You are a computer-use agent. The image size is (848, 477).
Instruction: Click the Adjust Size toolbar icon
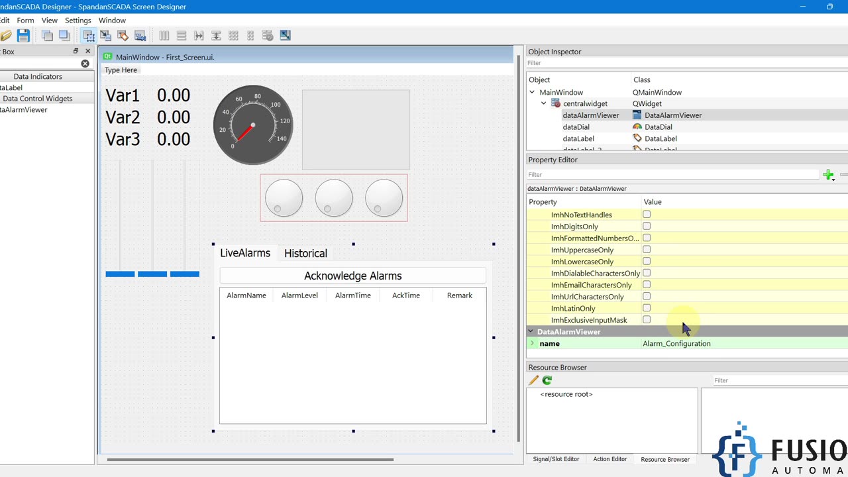285,35
